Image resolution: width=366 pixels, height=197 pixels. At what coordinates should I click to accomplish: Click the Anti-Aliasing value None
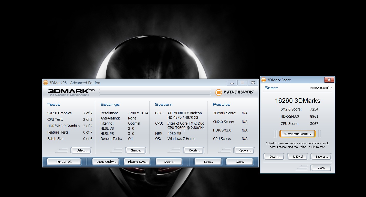132,118
